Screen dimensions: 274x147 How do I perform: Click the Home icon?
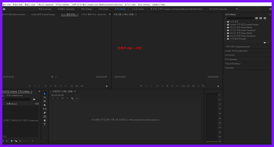tap(4, 9)
